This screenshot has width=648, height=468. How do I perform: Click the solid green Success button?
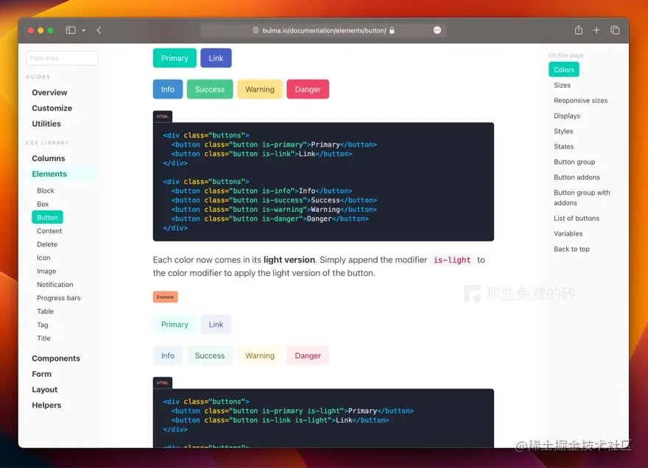(210, 89)
